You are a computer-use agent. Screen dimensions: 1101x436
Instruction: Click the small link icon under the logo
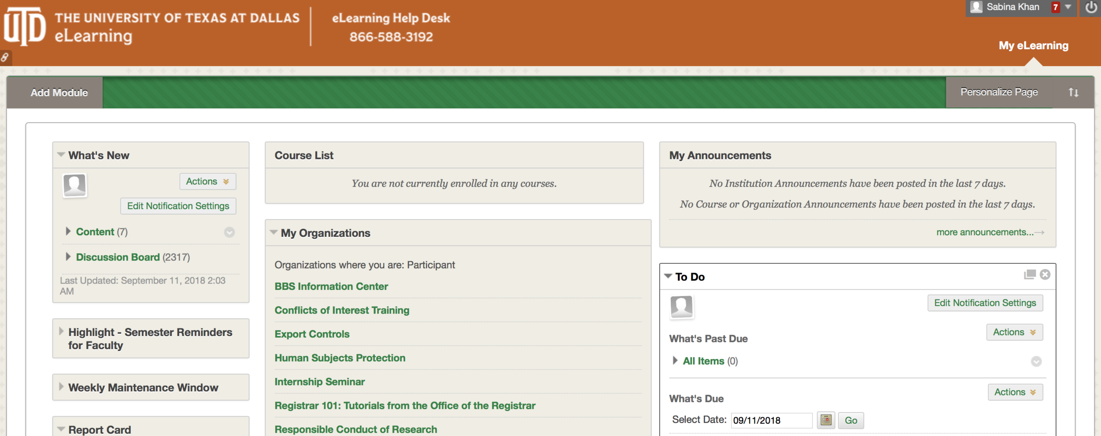(x=5, y=57)
